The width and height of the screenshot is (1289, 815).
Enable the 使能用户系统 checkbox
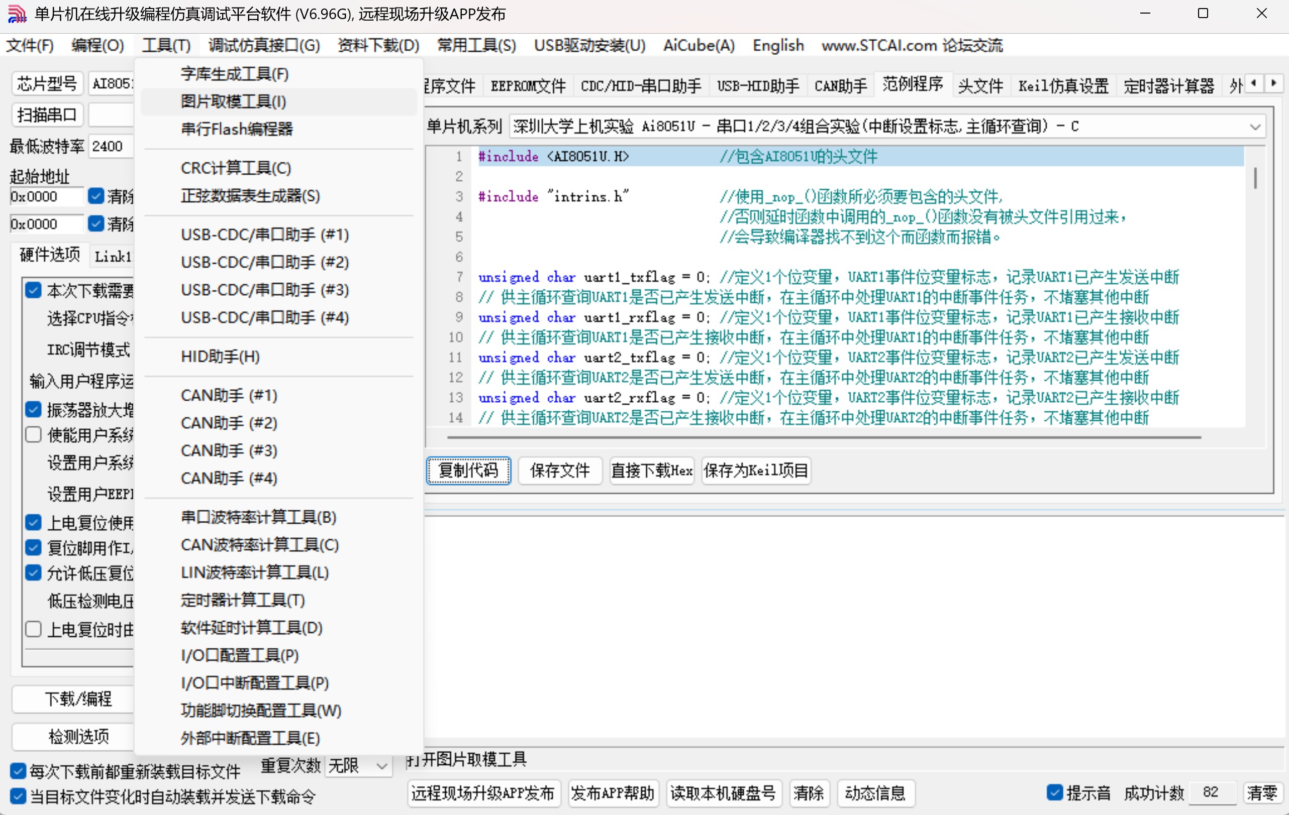pos(33,434)
